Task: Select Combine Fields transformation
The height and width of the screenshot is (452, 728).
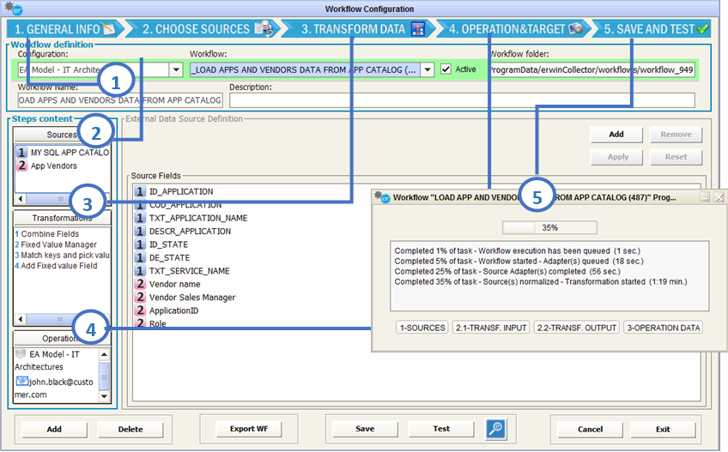Action: (47, 234)
